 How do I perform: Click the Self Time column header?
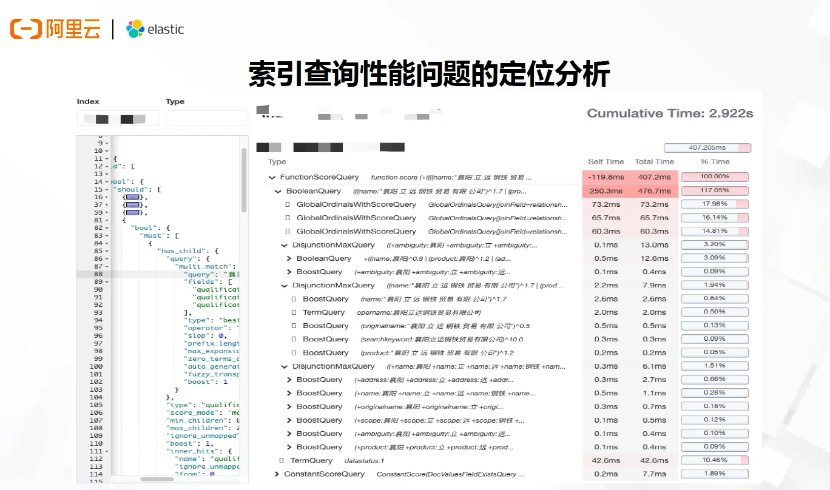coord(606,162)
